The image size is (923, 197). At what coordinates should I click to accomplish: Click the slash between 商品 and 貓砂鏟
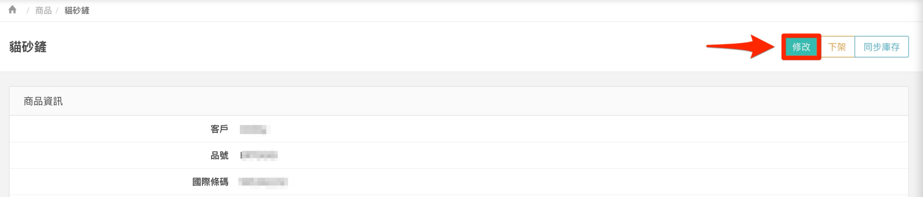tap(57, 11)
